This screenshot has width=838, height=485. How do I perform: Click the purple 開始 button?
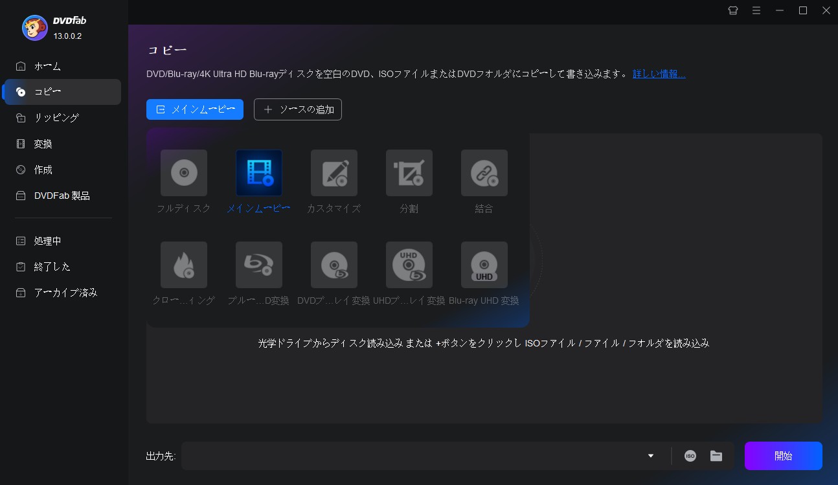click(784, 456)
